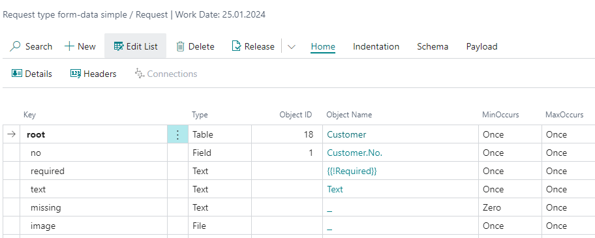
Task: Open the Schema menu
Action: [433, 46]
